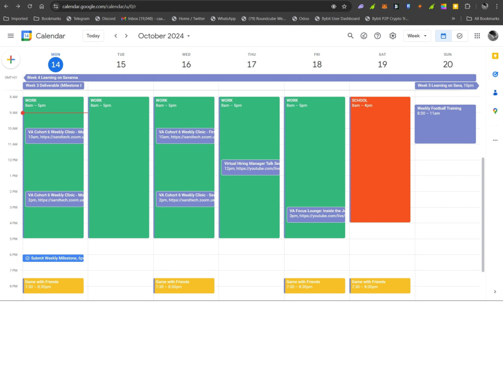Select Sunday 20 date header
503x377 pixels.
448,64
